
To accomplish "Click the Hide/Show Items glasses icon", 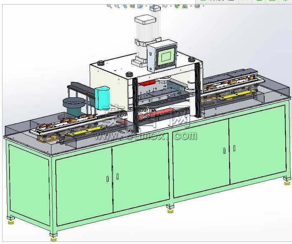I will pos(165,6).
